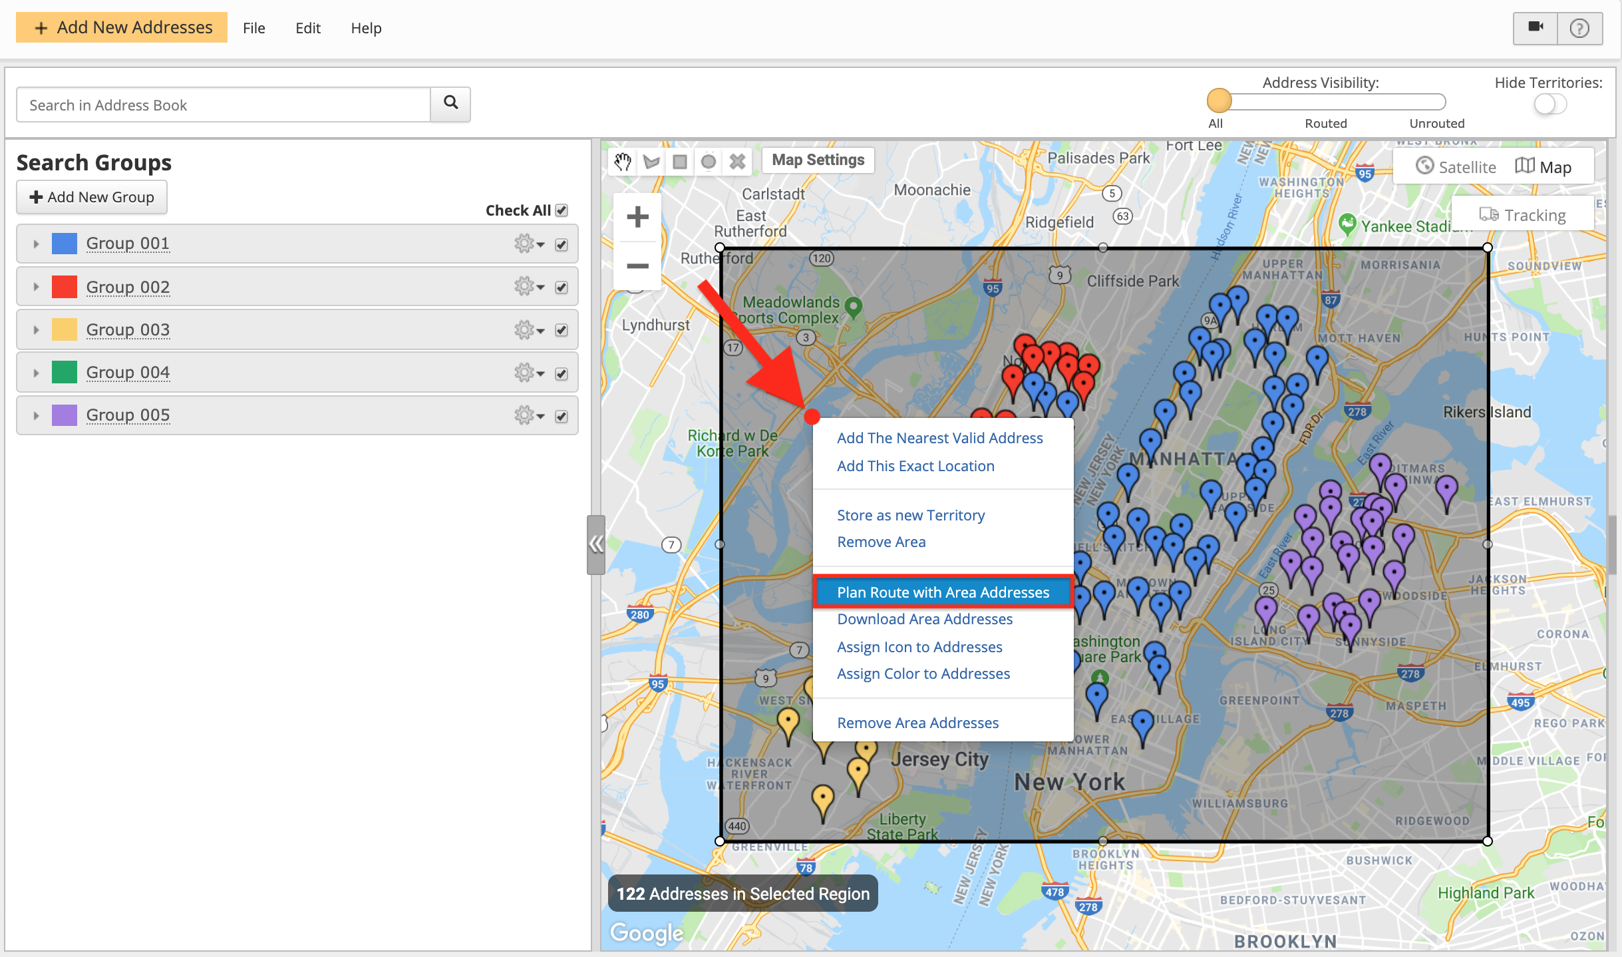The image size is (1622, 957).
Task: Select the hand pan tool
Action: 623,162
